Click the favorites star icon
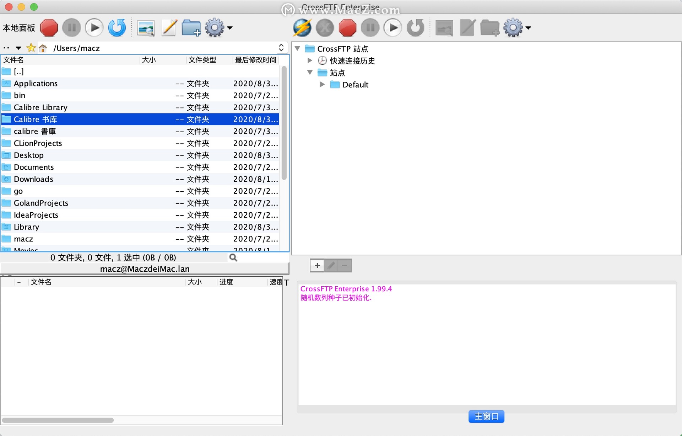 point(31,48)
